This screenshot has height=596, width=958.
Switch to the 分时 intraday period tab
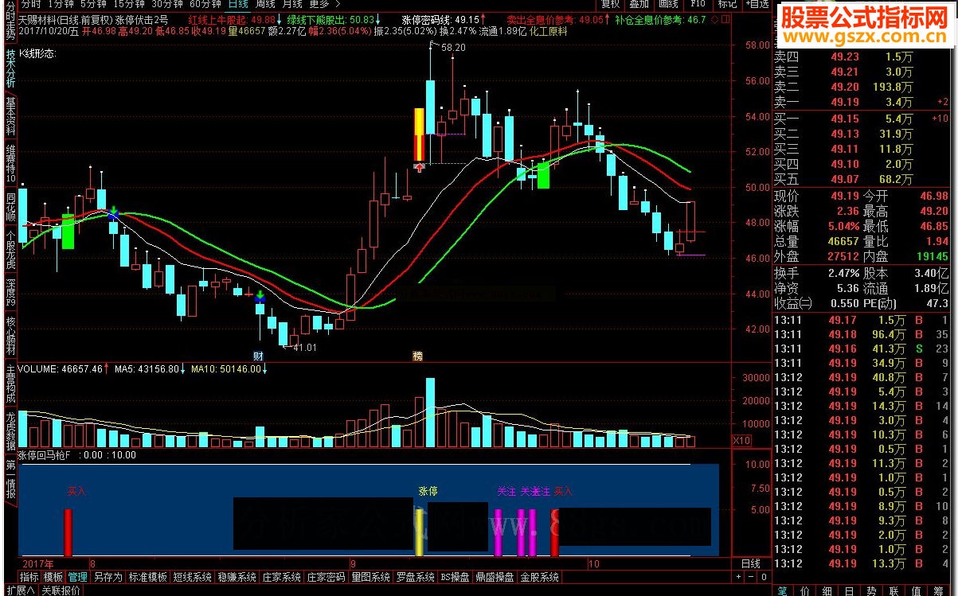(x=29, y=4)
